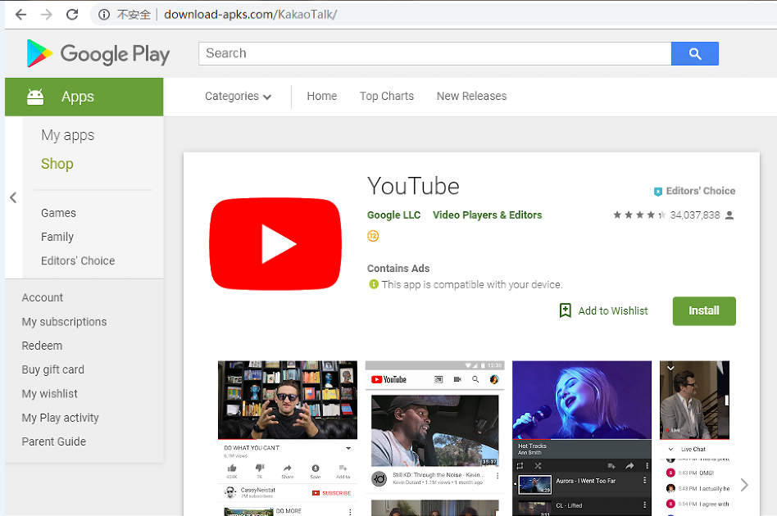
Task: Open the Account link
Action: pyautogui.click(x=42, y=297)
